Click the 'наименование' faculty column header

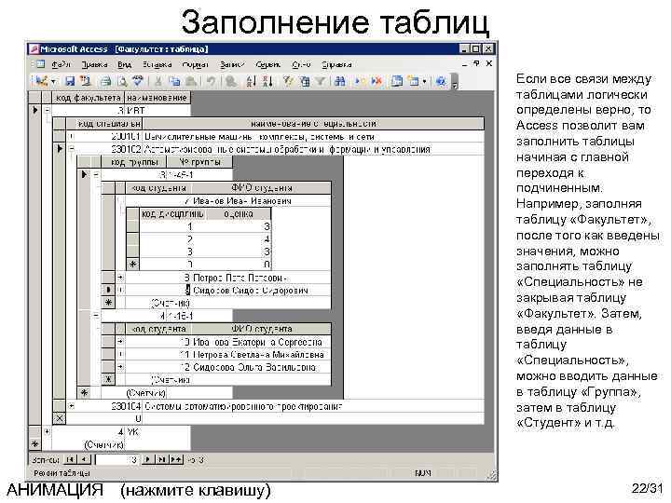pyautogui.click(x=157, y=98)
